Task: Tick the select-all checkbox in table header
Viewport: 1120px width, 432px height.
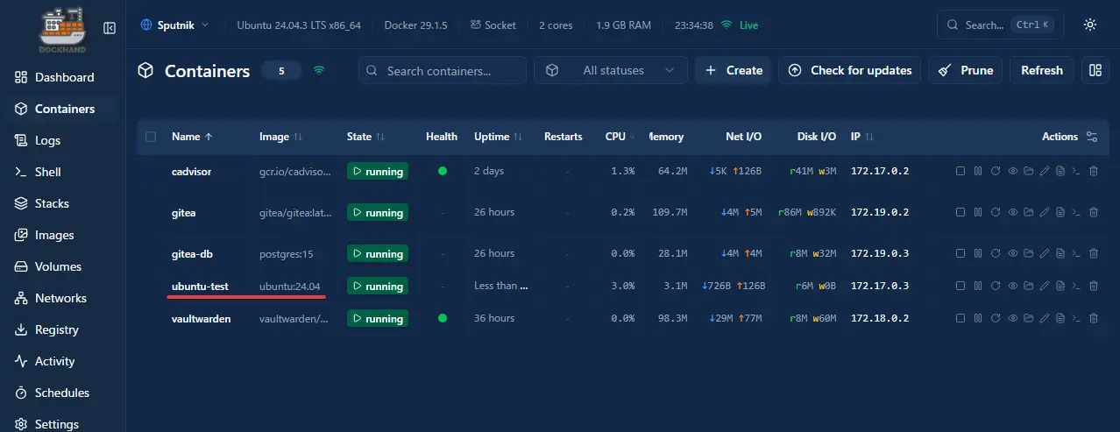Action: (151, 137)
